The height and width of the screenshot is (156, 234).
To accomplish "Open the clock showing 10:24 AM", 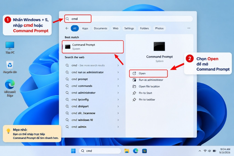I will click(x=225, y=151).
